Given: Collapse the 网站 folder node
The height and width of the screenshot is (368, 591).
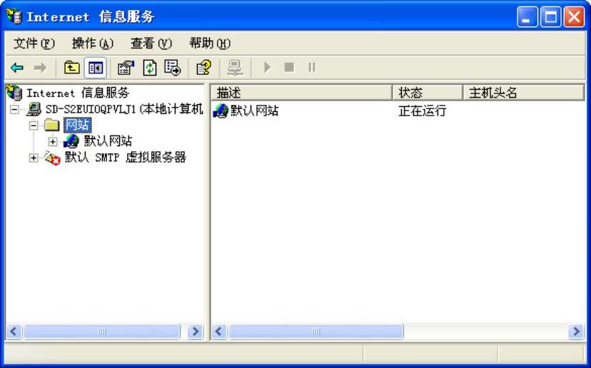Looking at the screenshot, I should 34,126.
